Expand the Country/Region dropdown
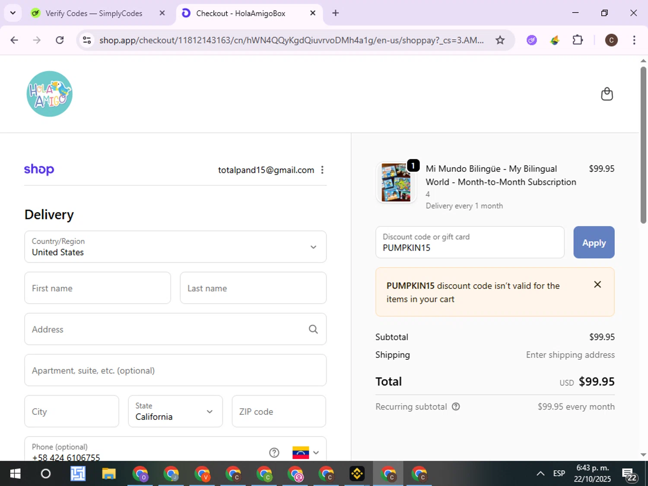Screen dimensions: 648x486 click(175, 247)
